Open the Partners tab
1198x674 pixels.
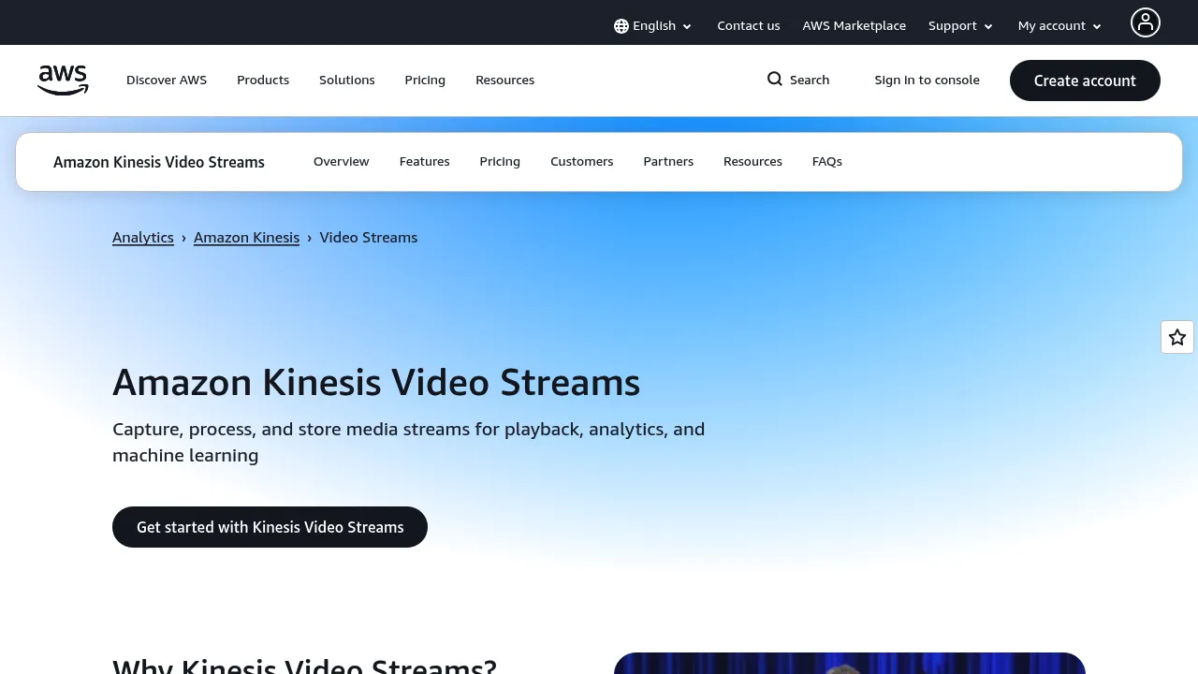(x=668, y=162)
